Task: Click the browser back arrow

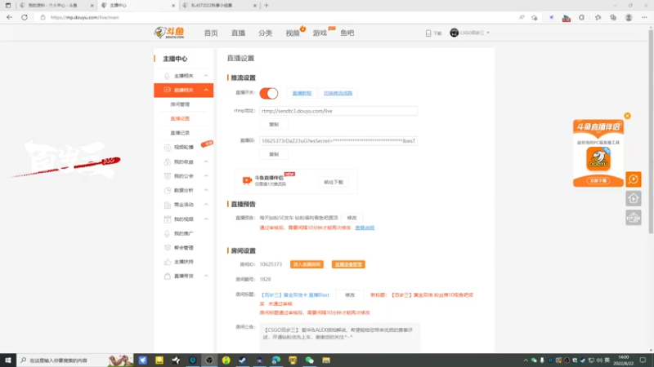Action: pyautogui.click(x=9, y=17)
